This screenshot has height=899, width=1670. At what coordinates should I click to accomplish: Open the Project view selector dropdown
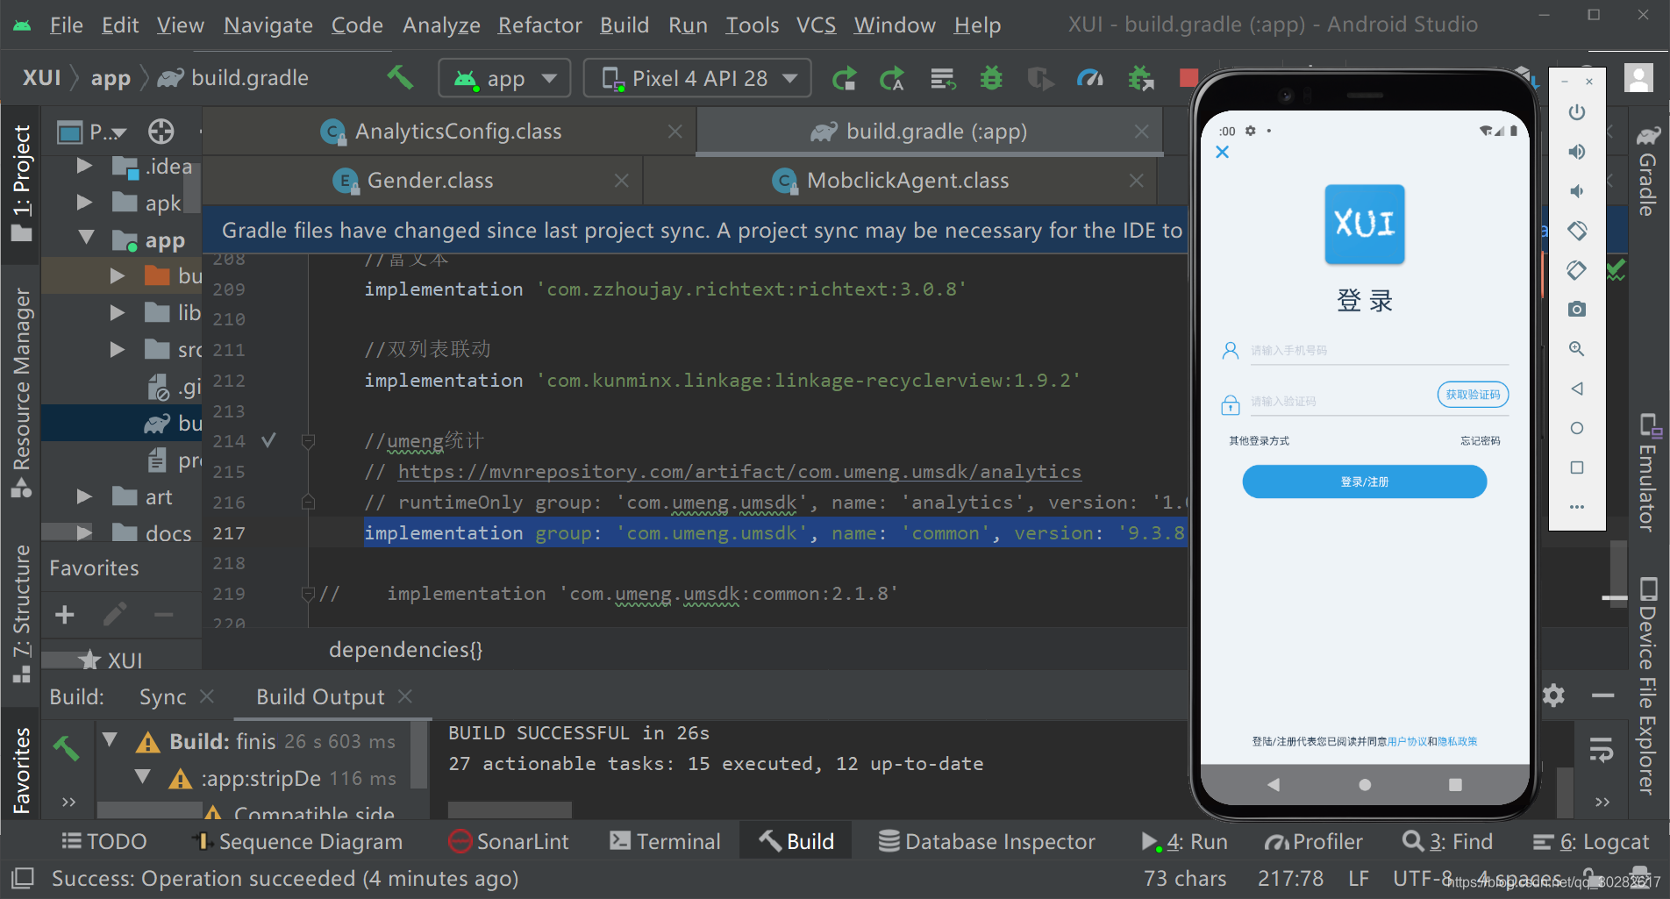(92, 132)
